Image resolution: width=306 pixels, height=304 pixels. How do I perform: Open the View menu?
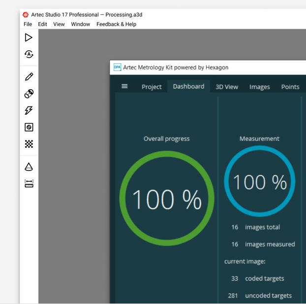point(59,24)
